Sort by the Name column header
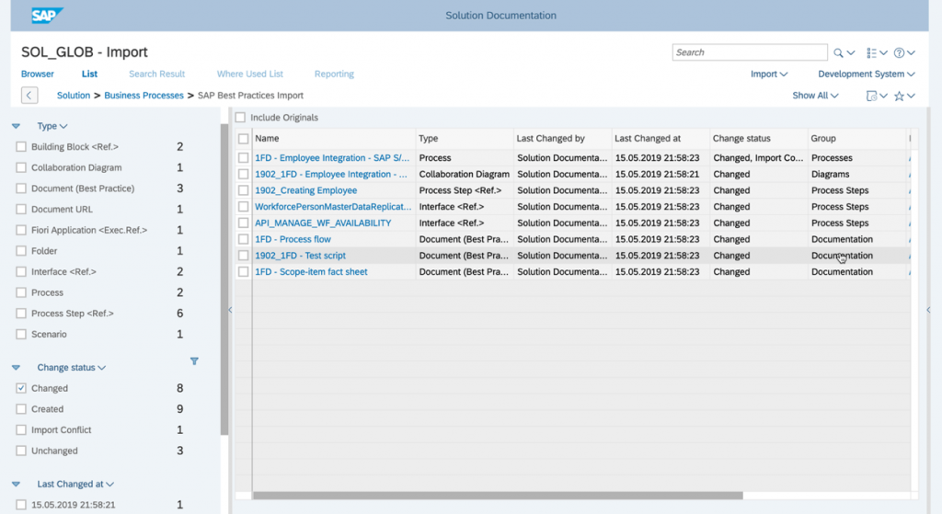 333,138
